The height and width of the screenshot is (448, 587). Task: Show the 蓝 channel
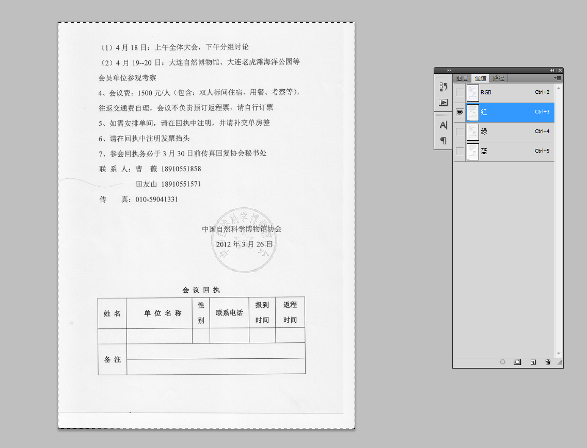459,152
